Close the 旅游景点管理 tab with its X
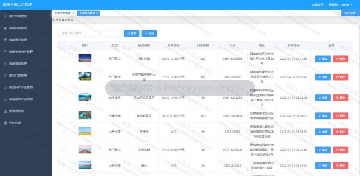 point(97,13)
